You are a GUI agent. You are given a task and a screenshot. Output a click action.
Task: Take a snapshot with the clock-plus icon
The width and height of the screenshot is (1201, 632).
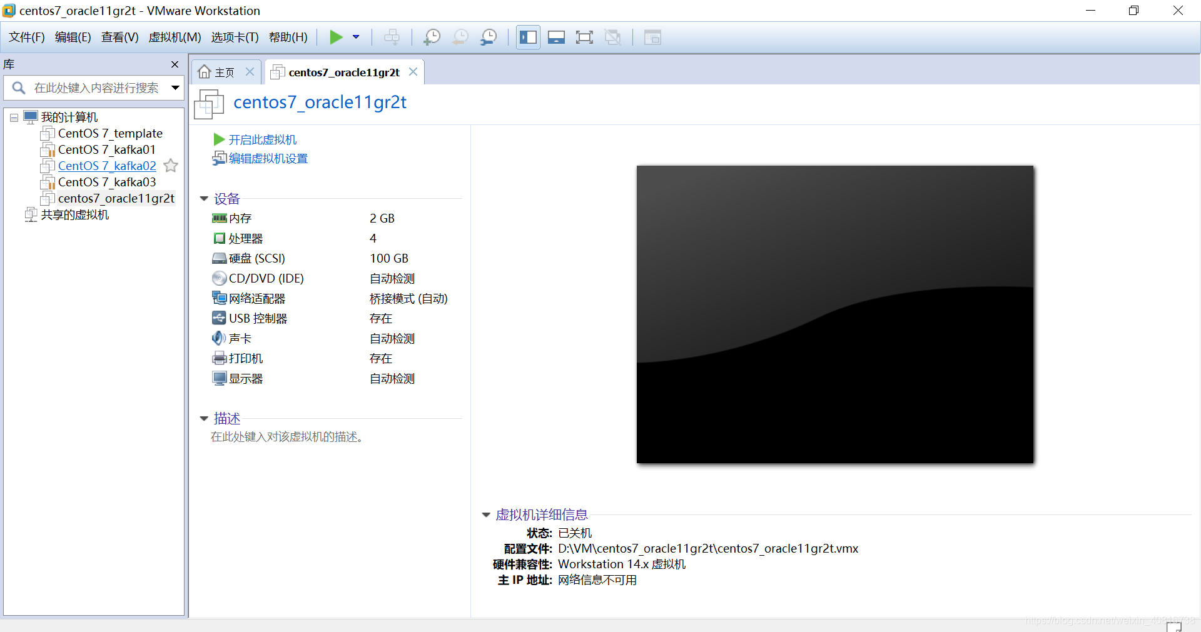point(432,38)
